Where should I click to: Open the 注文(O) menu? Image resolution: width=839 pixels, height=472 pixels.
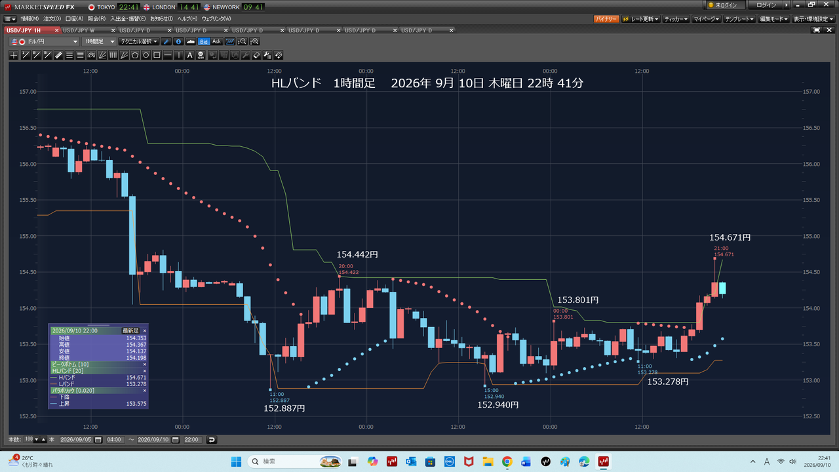(x=53, y=19)
